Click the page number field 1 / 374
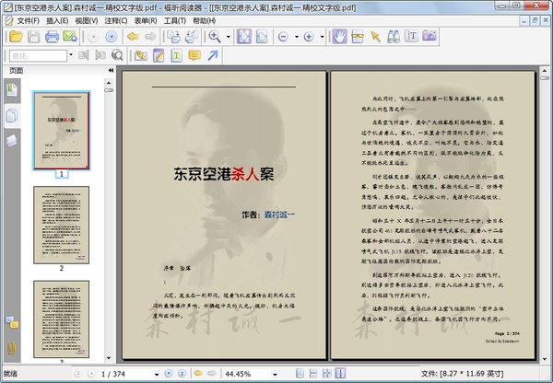 pos(119,374)
